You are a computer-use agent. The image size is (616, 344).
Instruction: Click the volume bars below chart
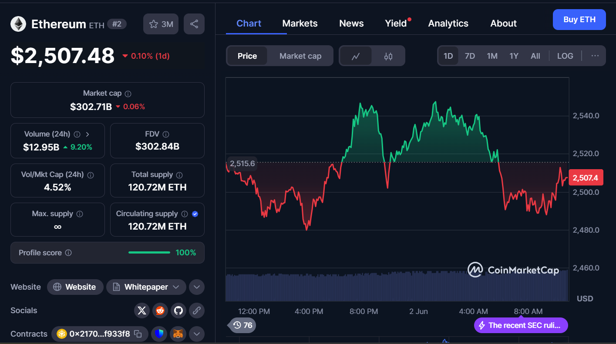click(x=397, y=286)
